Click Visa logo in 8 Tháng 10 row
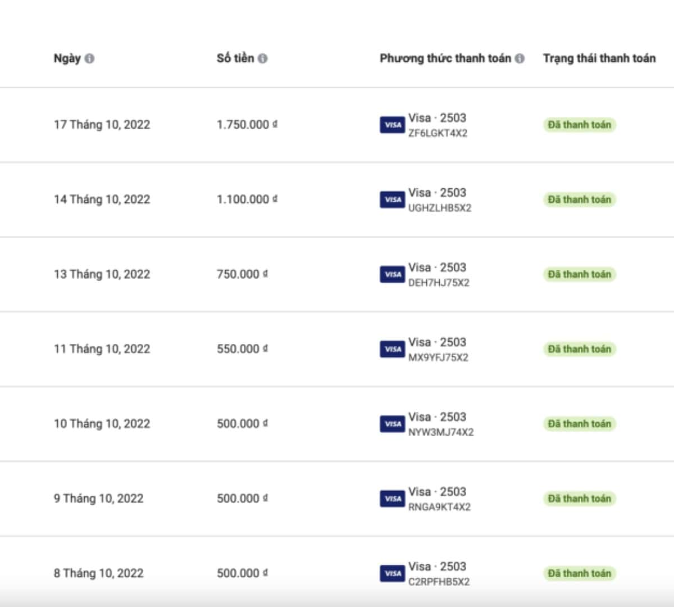Image resolution: width=674 pixels, height=607 pixels. tap(392, 573)
